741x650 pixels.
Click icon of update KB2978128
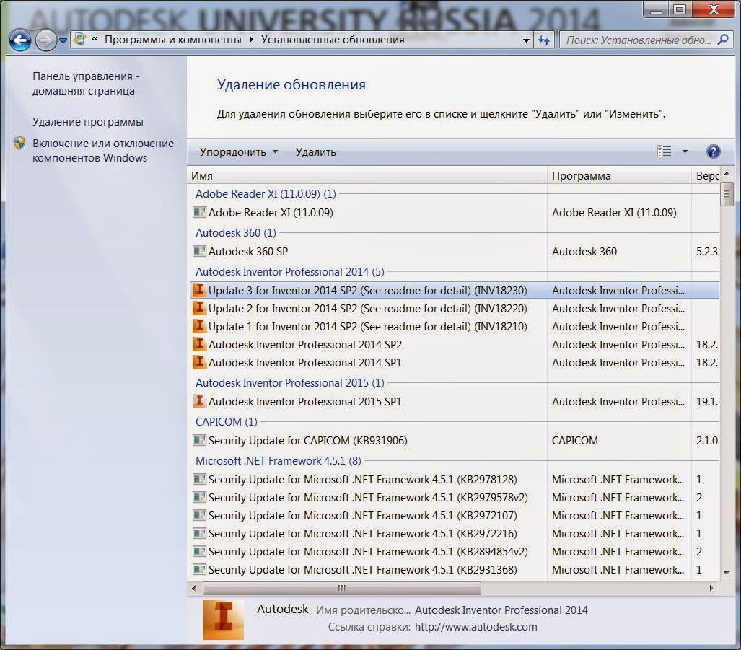click(x=199, y=479)
